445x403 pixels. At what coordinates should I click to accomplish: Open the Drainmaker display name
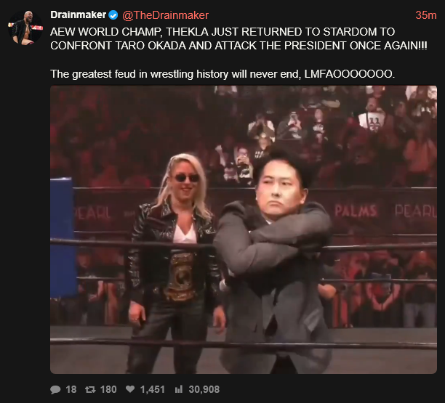[78, 15]
